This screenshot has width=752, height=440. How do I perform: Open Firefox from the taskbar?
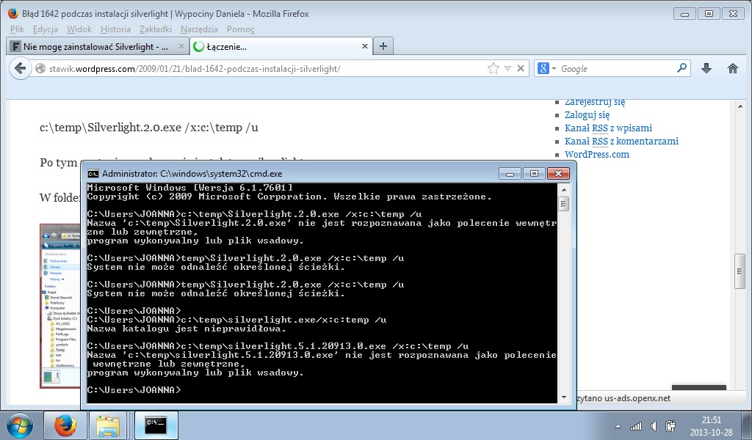(x=65, y=425)
